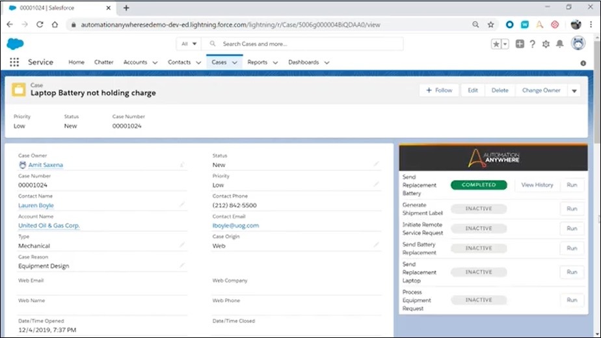Click the Search Cases and more field
This screenshot has height=338, width=601.
[303, 44]
